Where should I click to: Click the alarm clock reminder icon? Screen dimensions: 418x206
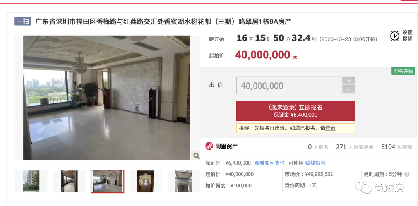point(394,36)
